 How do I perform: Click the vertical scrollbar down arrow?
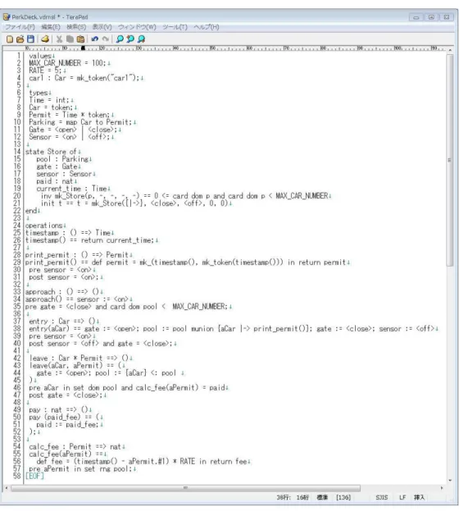click(x=450, y=481)
